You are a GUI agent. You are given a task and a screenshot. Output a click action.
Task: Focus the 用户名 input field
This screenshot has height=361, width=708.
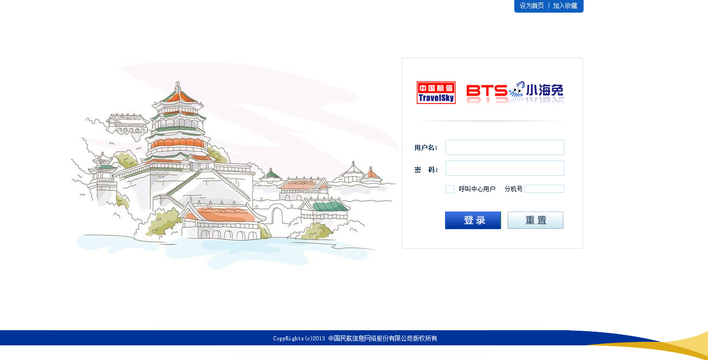(505, 147)
